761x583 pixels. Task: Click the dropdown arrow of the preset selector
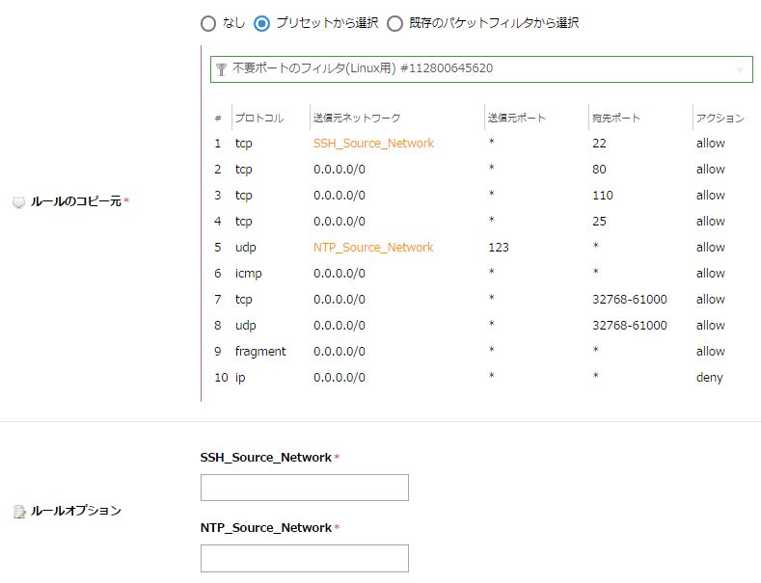tap(740, 69)
